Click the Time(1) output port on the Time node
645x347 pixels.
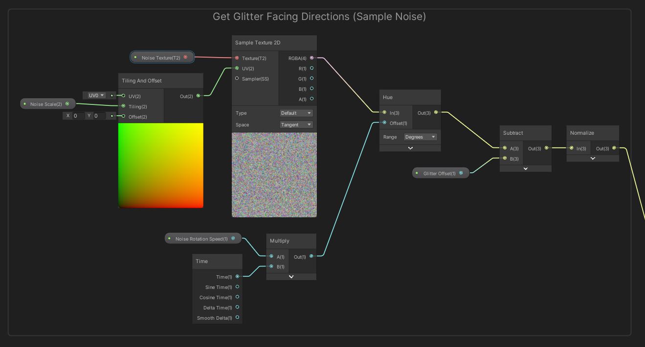(238, 276)
